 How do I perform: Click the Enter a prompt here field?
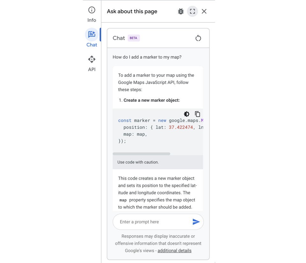[150, 222]
